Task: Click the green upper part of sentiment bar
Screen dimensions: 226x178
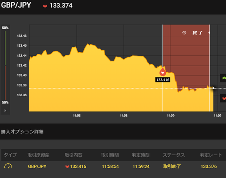Action: point(5,48)
